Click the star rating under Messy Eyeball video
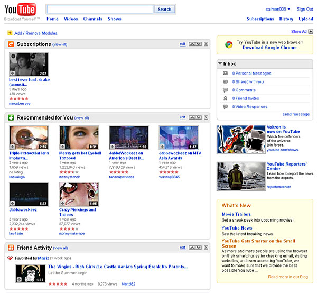Screen dimensions: 317x293 pos(69,172)
